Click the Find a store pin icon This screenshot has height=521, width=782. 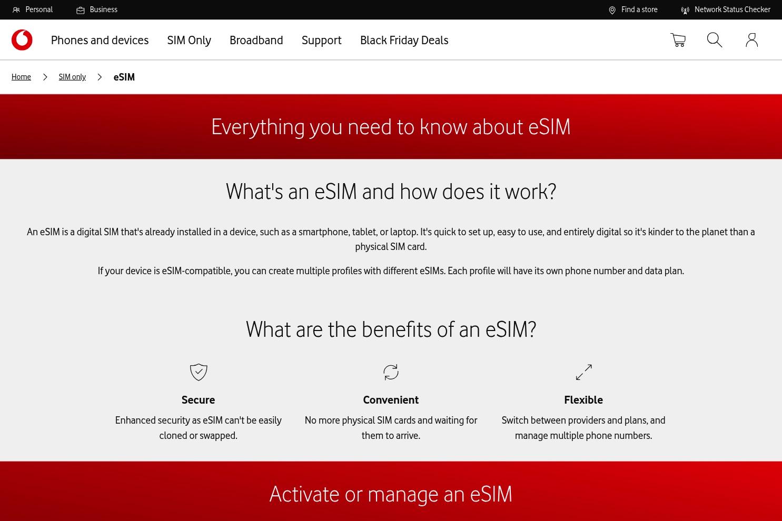pos(612,10)
